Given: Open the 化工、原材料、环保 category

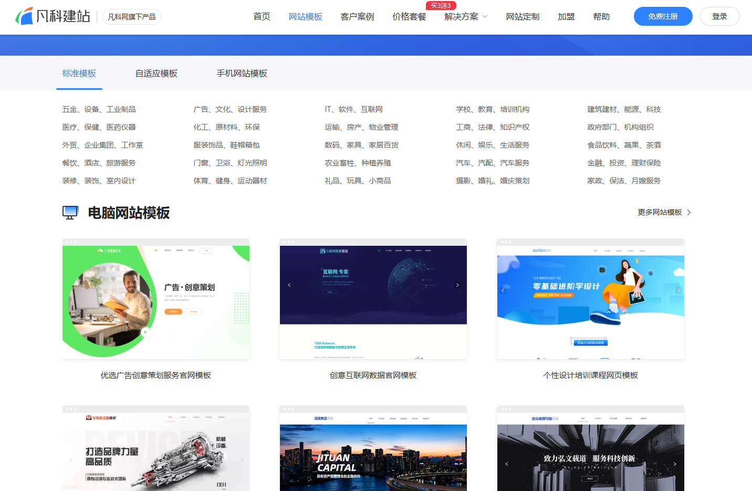Looking at the screenshot, I should coord(226,127).
